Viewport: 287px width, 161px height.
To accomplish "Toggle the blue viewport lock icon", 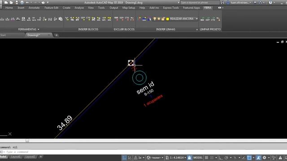I will [x=189, y=157].
